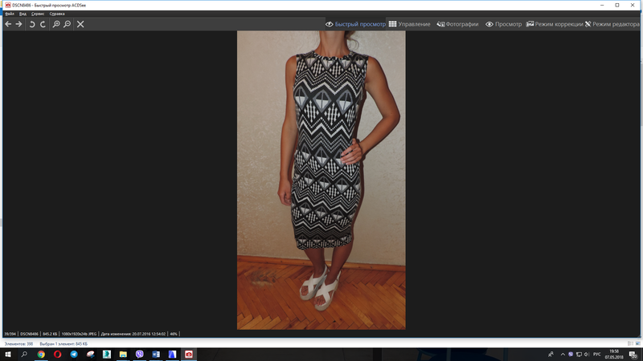
Task: Open the Сервис menu
Action: coord(37,14)
